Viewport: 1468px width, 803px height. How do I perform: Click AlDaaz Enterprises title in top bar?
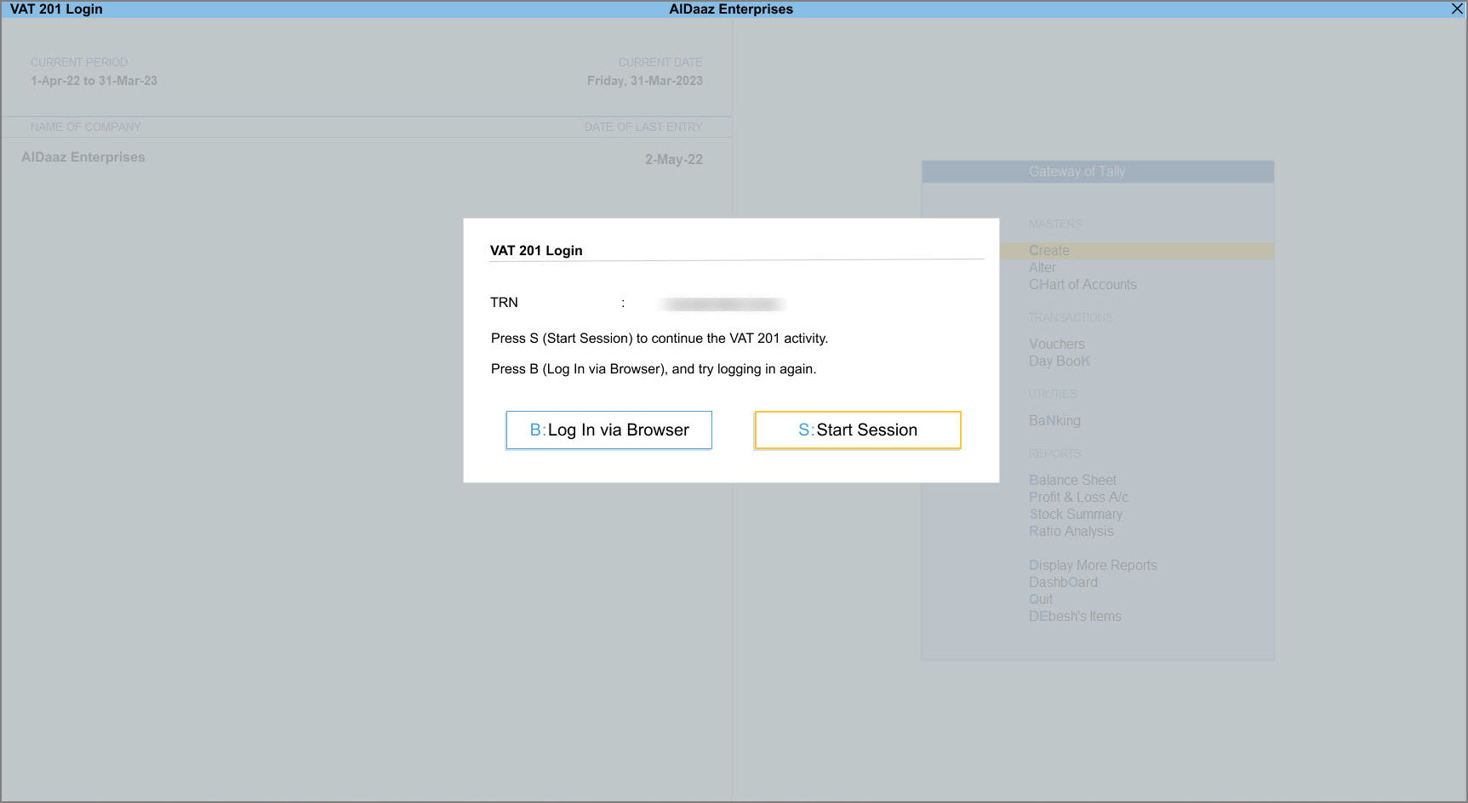(x=731, y=9)
